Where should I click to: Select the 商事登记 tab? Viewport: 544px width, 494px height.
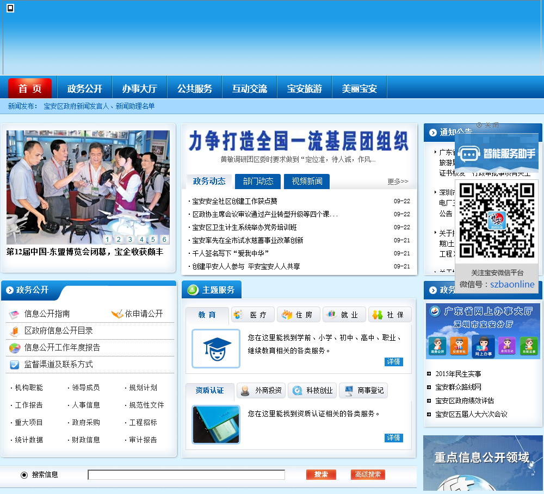click(363, 391)
